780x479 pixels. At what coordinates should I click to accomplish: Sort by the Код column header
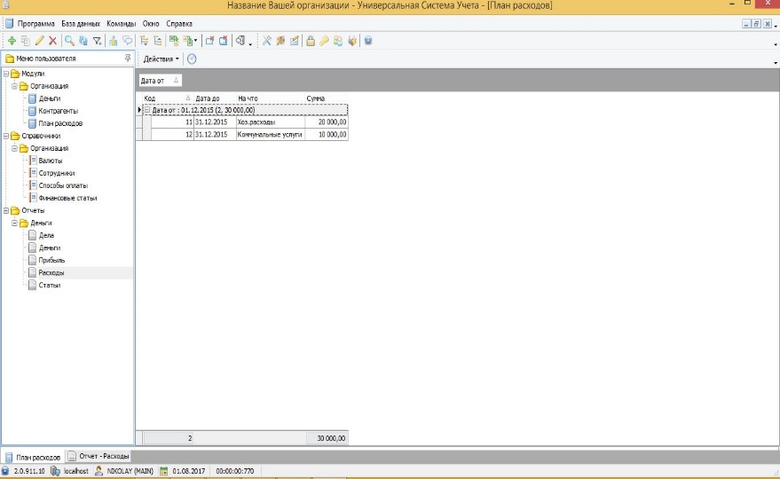pos(168,98)
